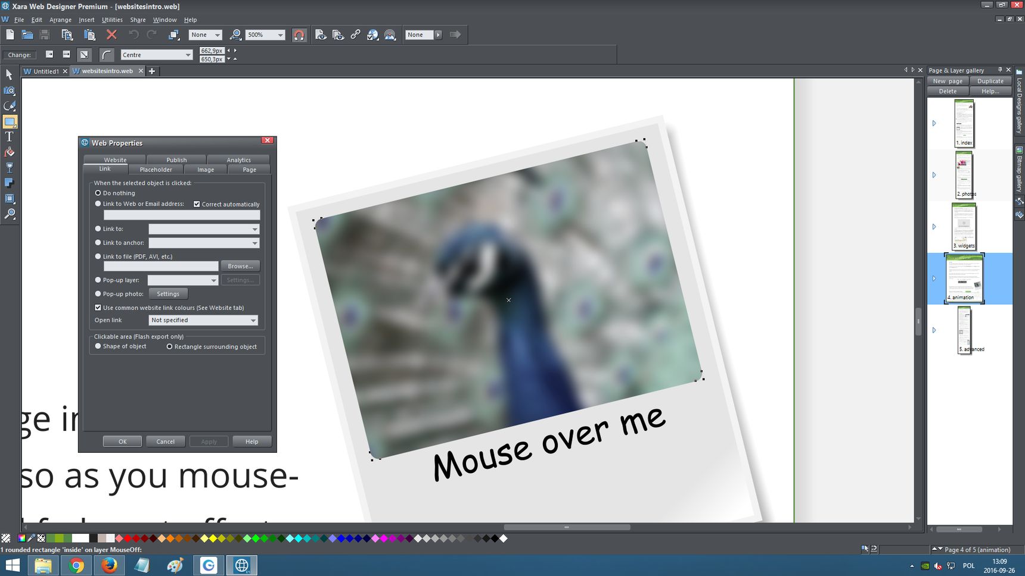The width and height of the screenshot is (1025, 576).
Task: Click the Pop-up photo Settings button
Action: [168, 294]
